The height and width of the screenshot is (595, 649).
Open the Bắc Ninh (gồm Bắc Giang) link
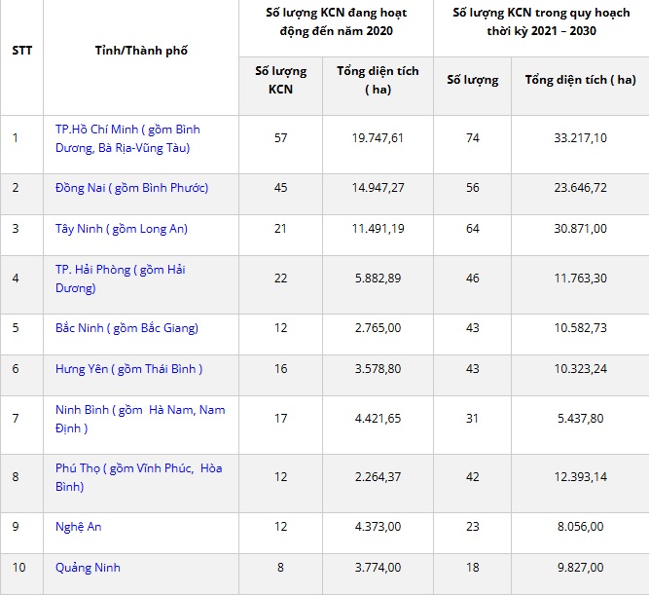(x=126, y=328)
